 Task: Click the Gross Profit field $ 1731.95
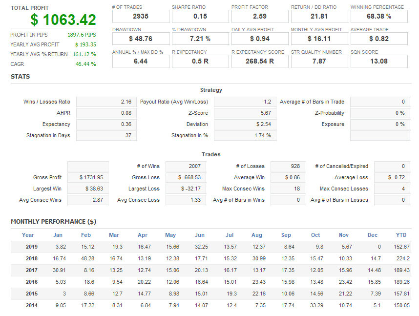[x=88, y=177]
